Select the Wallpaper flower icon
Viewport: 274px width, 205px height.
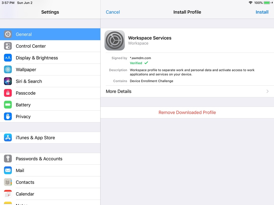[8, 69]
